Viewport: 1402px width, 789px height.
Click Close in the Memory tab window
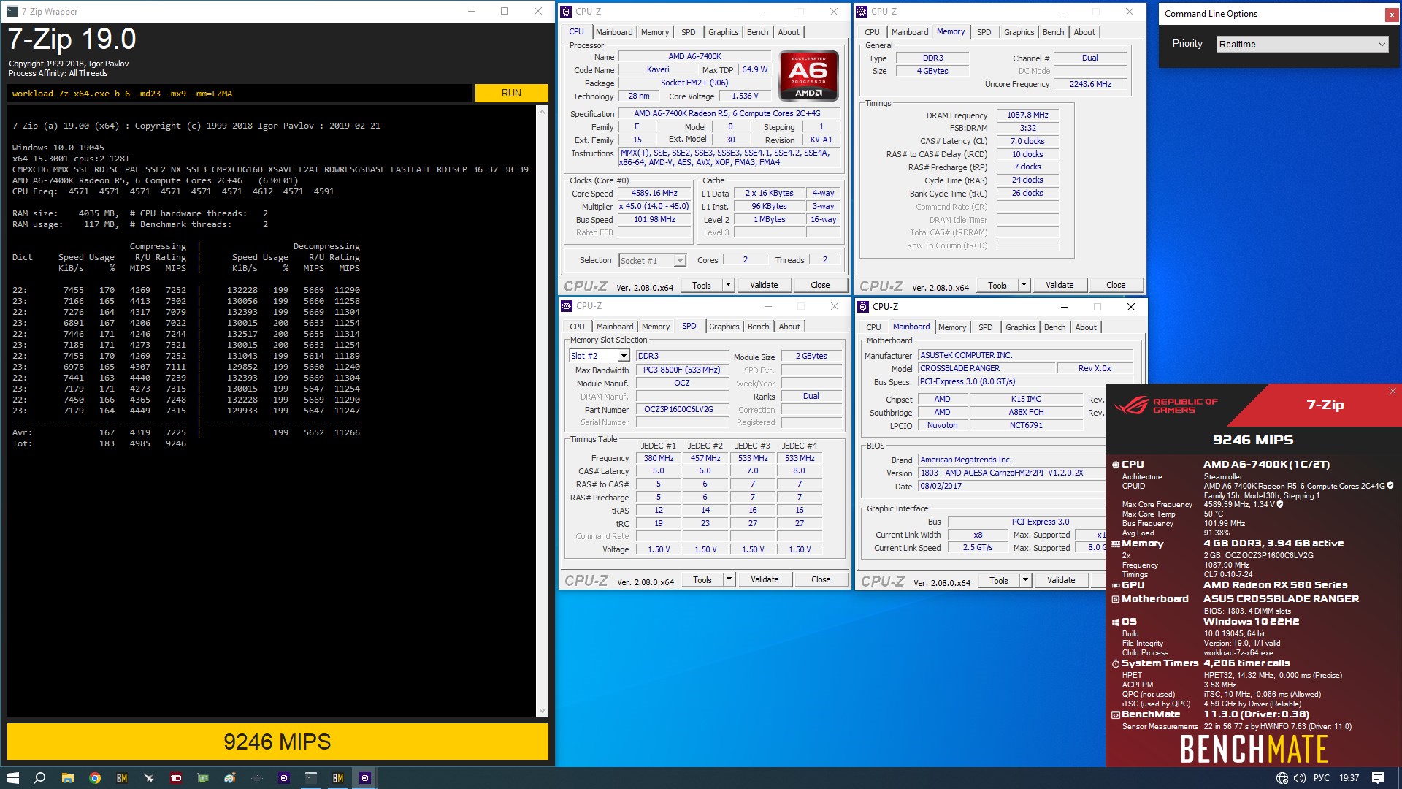click(1116, 285)
